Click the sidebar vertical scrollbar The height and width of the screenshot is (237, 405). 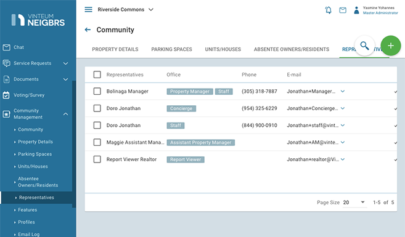click(x=74, y=144)
